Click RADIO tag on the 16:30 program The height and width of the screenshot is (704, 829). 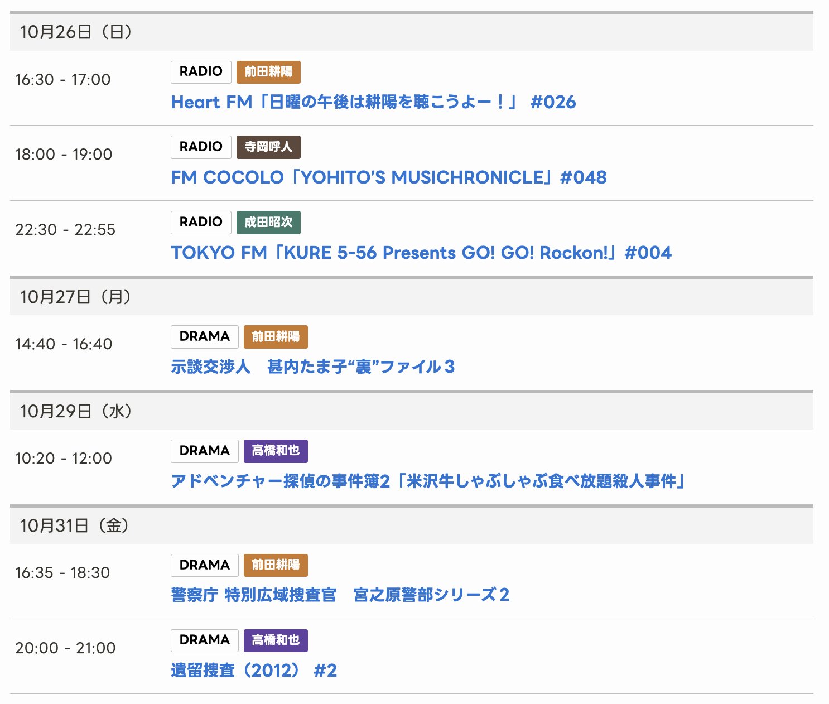[201, 72]
